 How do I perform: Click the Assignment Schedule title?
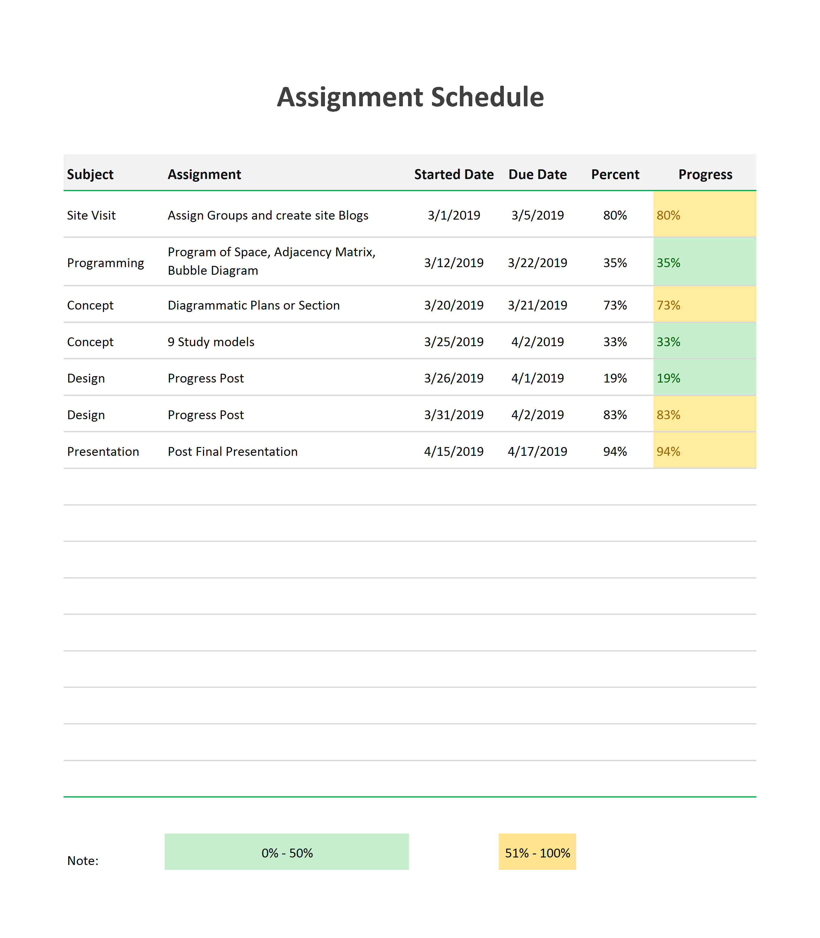(410, 97)
